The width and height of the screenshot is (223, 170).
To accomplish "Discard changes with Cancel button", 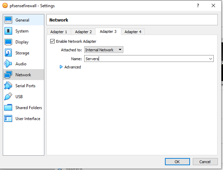I will click(205, 162).
